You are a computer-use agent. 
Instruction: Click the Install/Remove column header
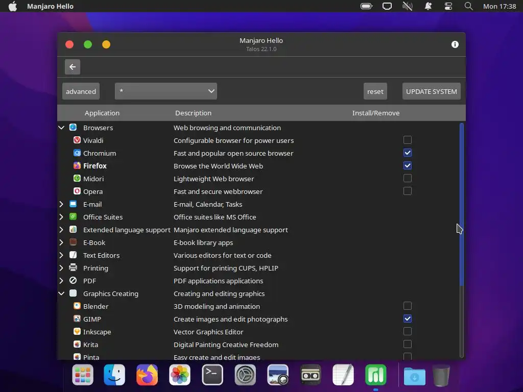[375, 113]
